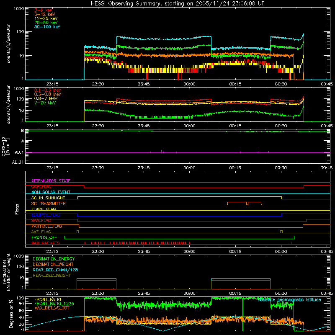Click the REAR_DEC_CHAN/128 legend label
This screenshot has width=335, height=335.
tap(55, 270)
